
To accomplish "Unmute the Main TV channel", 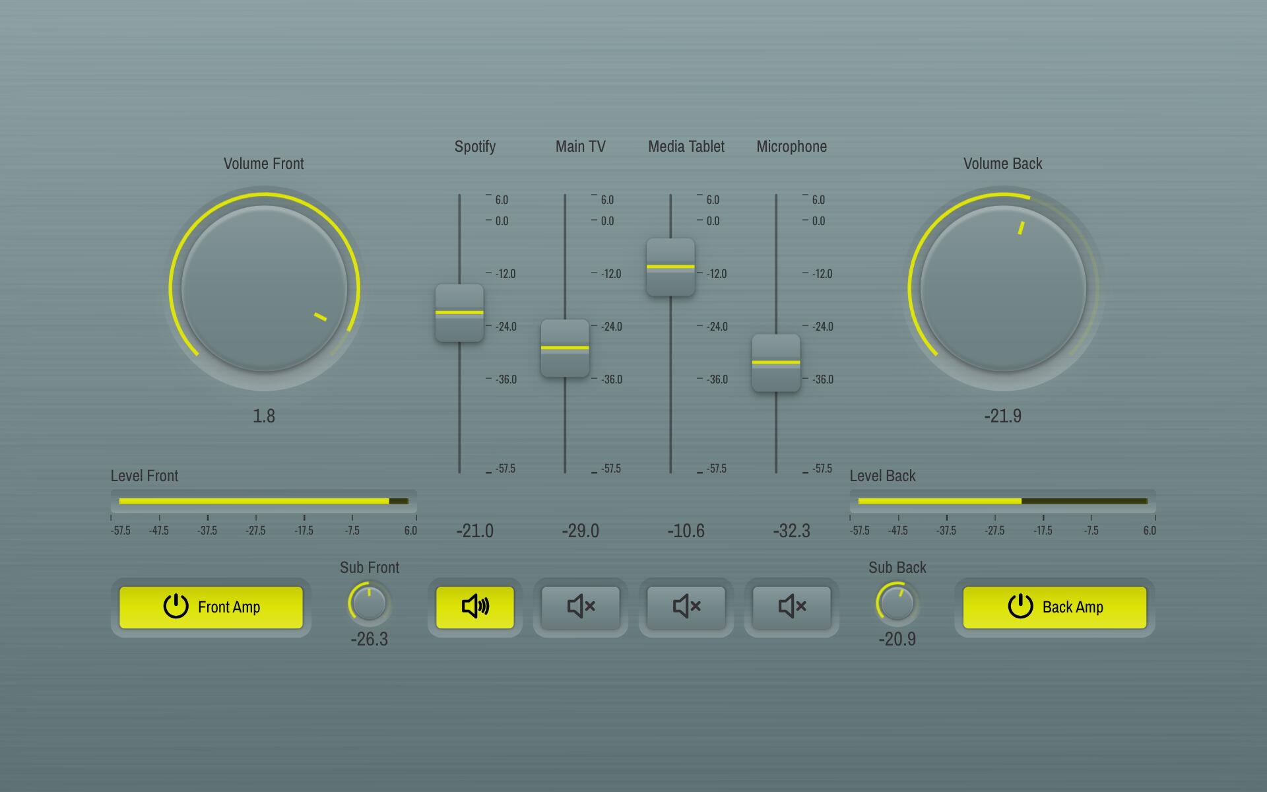I will (580, 607).
